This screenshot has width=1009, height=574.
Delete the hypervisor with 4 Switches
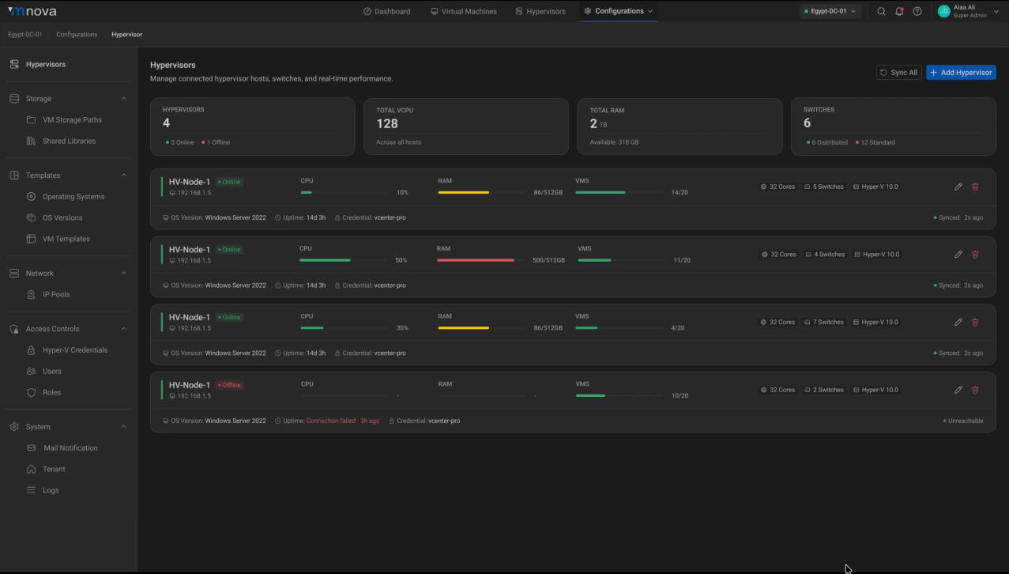point(975,255)
